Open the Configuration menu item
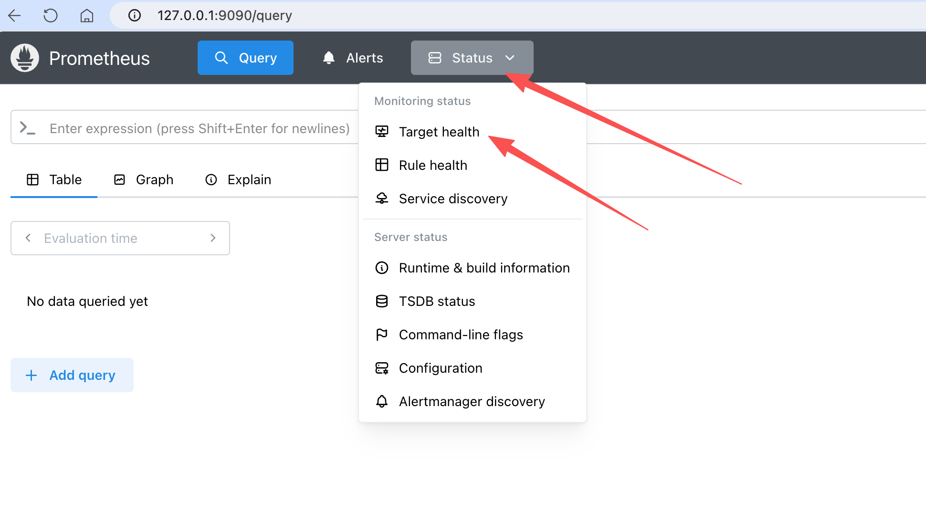Viewport: 926px width, 523px height. pyautogui.click(x=440, y=368)
